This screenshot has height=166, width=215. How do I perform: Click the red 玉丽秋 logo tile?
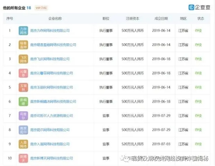(x=23, y=87)
